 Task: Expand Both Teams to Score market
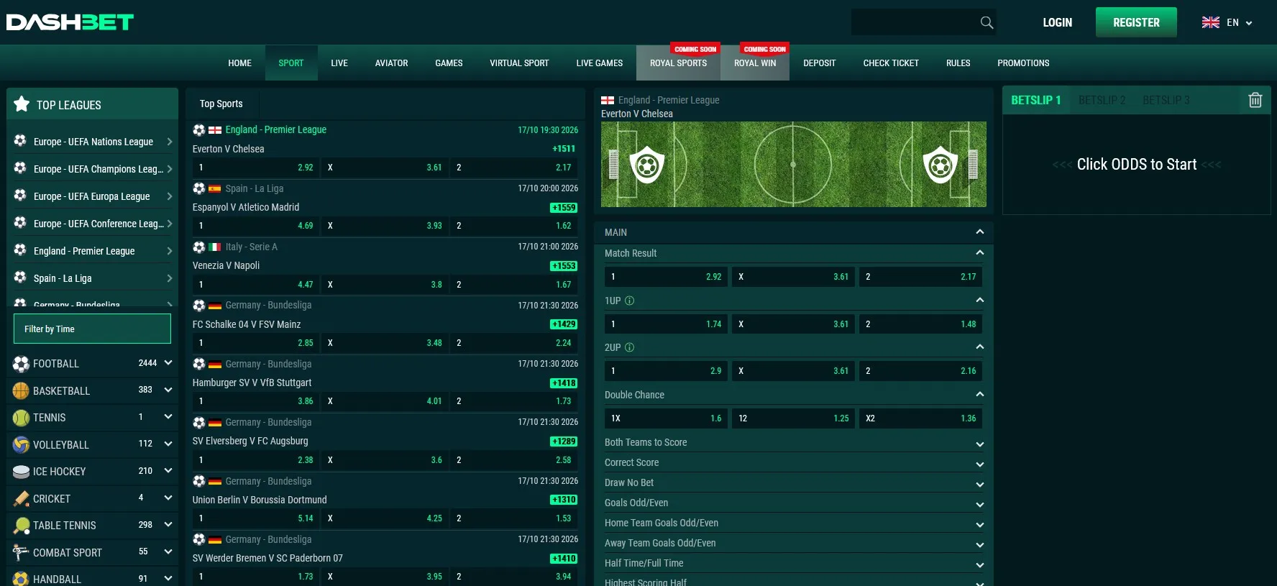coord(979,444)
